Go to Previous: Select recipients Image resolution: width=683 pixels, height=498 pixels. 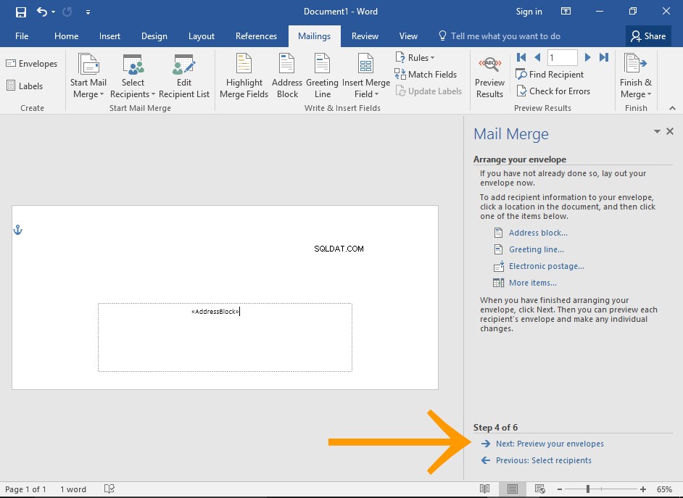[544, 460]
